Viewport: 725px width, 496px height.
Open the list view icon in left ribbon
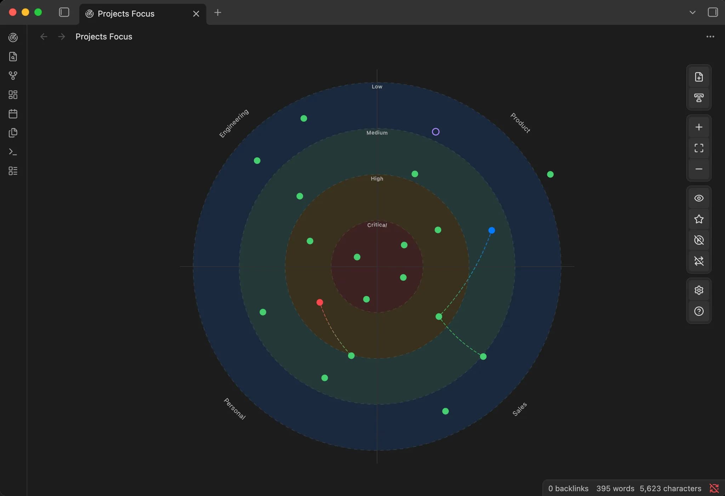tap(13, 171)
